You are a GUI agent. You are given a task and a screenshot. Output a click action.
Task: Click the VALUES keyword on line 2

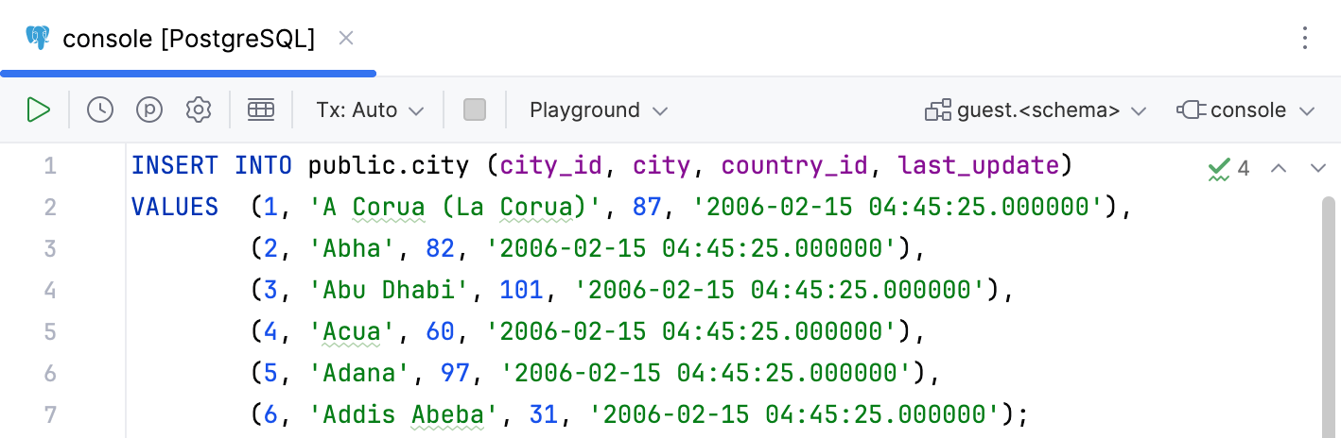pyautogui.click(x=175, y=207)
